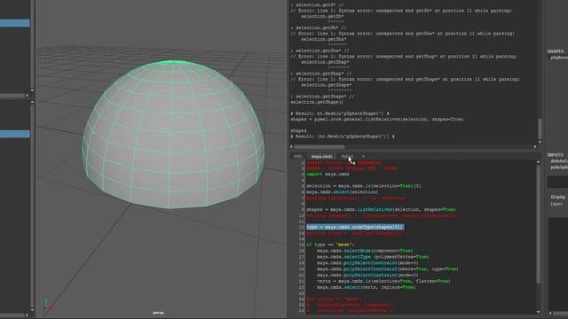Click 'shapes = pymel.core.general.listRelatives' history line
568x319 pixels.
coord(377,119)
